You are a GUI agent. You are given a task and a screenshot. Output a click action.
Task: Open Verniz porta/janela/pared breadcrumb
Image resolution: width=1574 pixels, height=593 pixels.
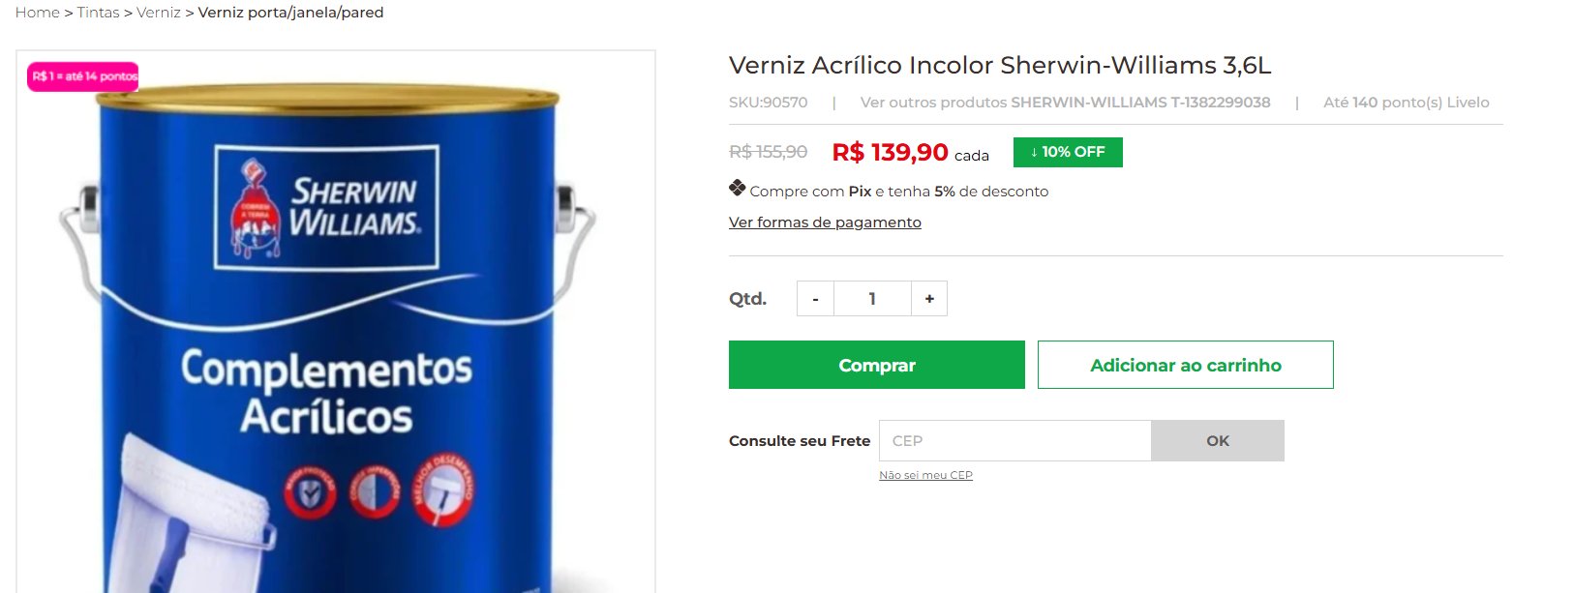(x=291, y=13)
